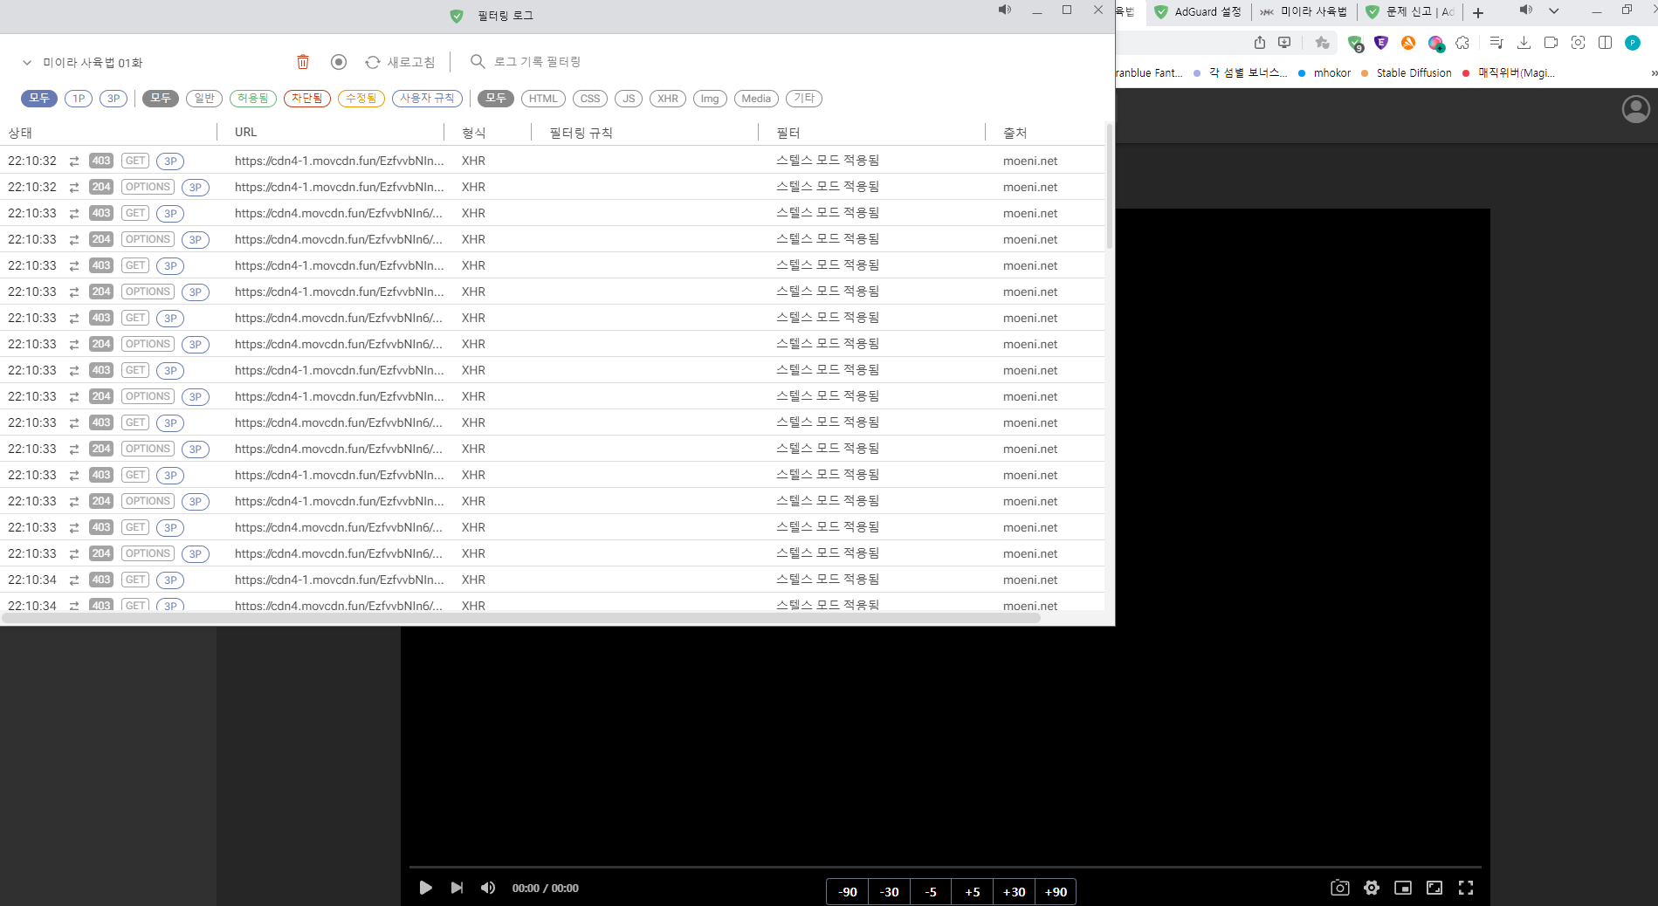The image size is (1658, 906).
Task: Skip forward 90 seconds in the video
Action: [1056, 891]
